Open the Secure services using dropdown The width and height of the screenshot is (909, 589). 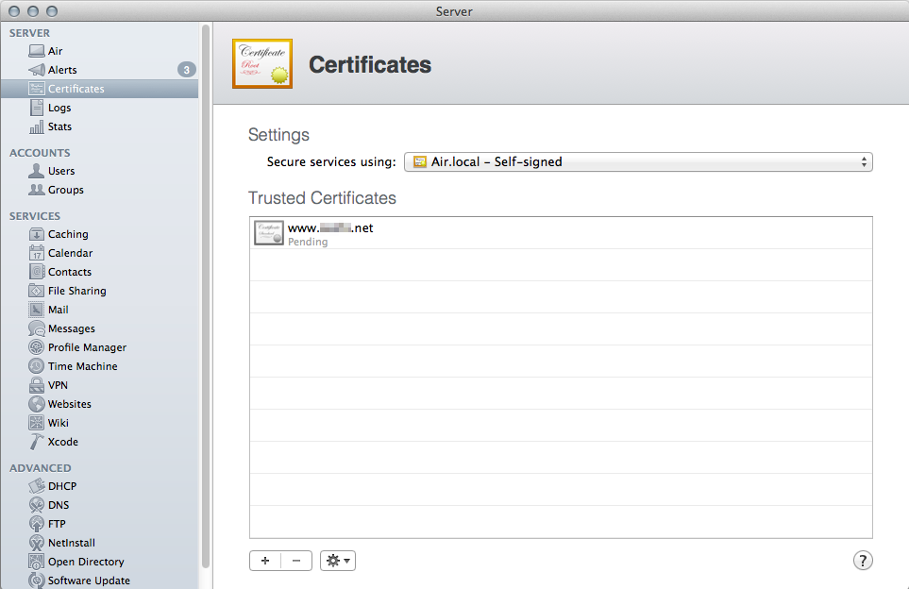click(638, 161)
